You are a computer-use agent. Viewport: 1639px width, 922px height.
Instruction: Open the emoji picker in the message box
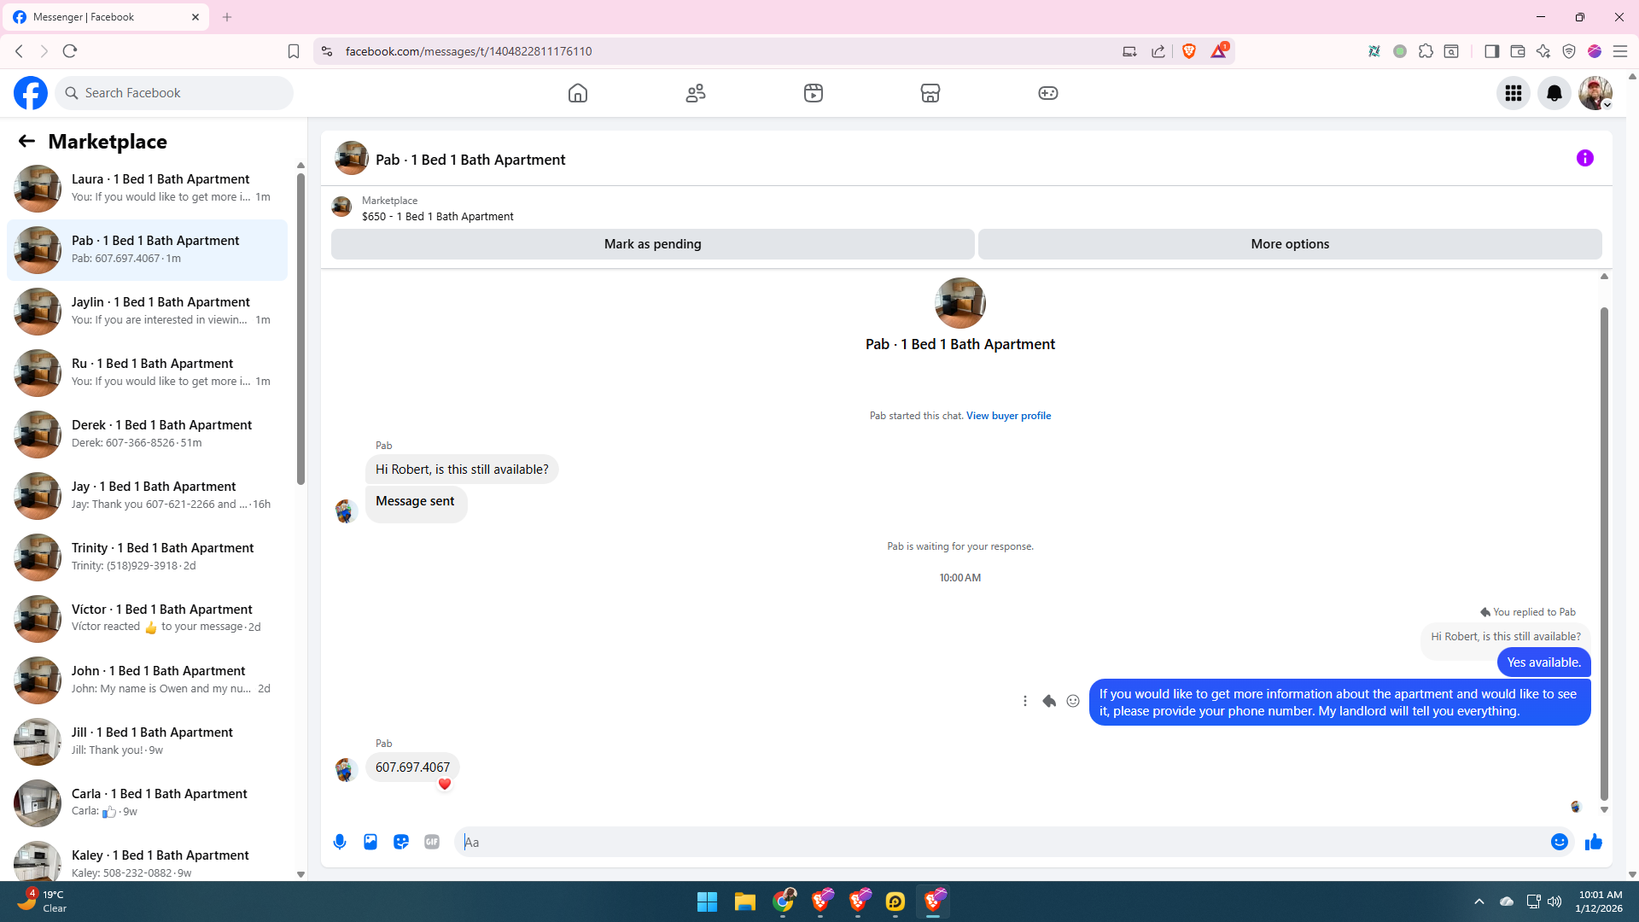pyautogui.click(x=1559, y=842)
